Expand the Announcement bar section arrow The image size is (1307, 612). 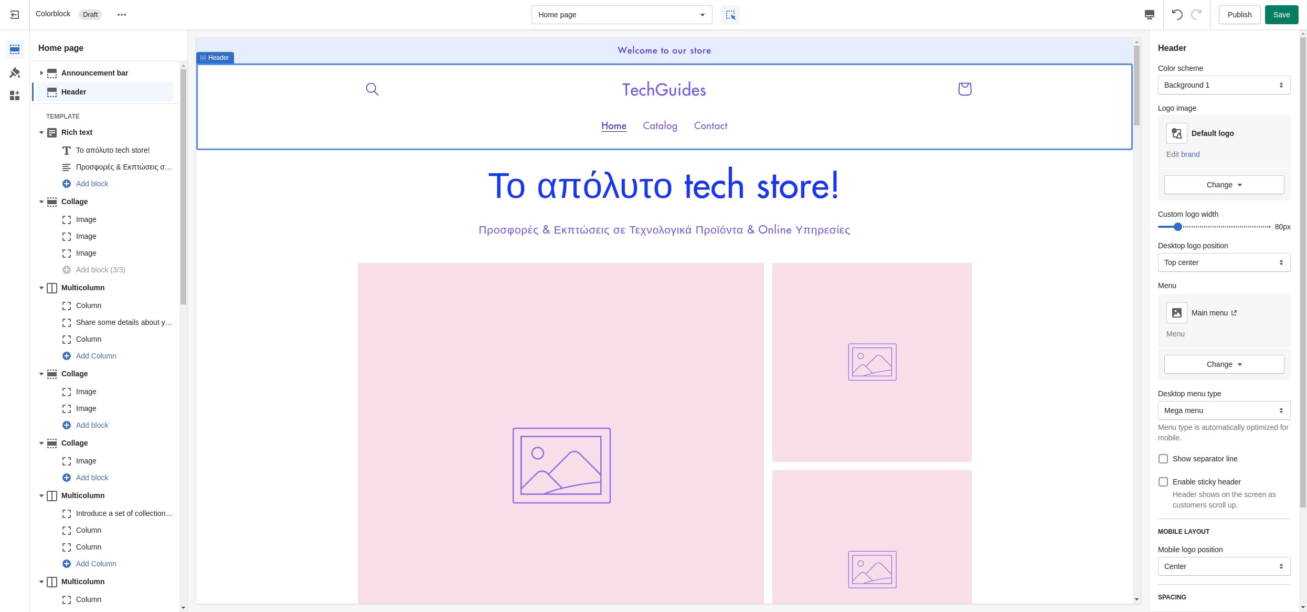[41, 73]
